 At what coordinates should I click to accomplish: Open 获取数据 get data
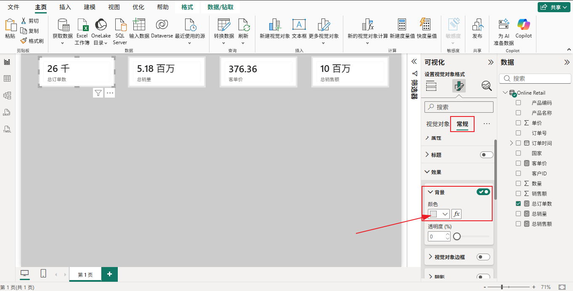click(63, 32)
